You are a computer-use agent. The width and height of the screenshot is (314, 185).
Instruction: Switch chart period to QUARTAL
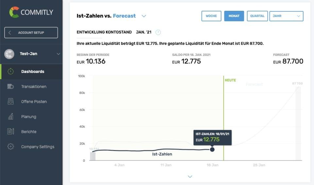pyautogui.click(x=257, y=16)
